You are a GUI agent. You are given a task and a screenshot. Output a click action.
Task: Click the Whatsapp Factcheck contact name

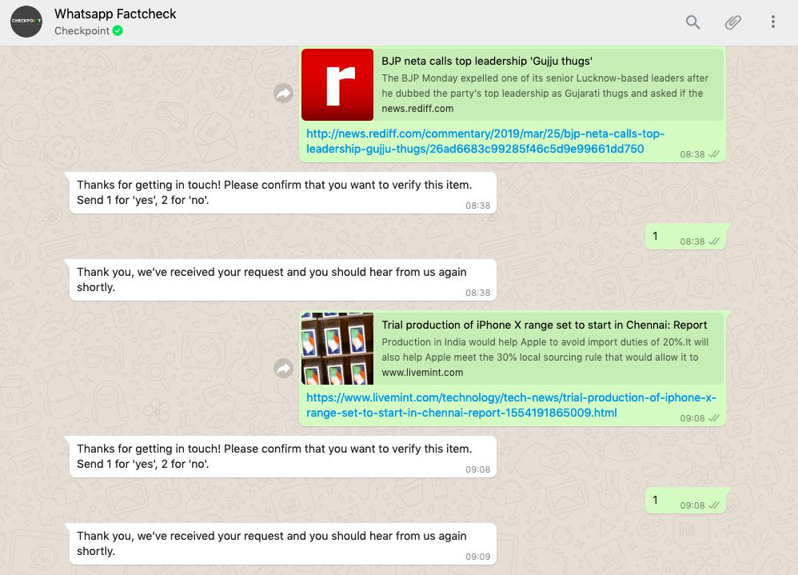(115, 14)
